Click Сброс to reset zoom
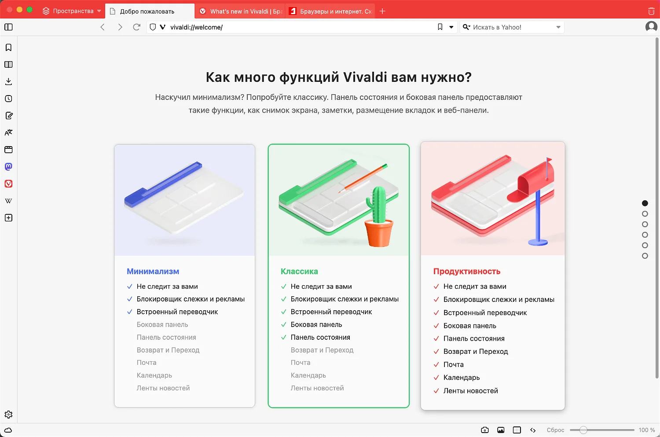Screen dimensions: 660x437 pos(555,430)
